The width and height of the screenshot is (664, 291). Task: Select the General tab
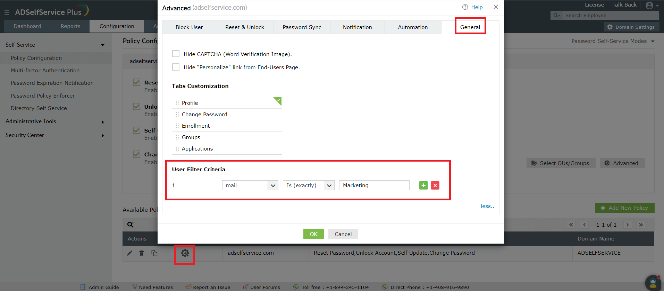tap(470, 27)
